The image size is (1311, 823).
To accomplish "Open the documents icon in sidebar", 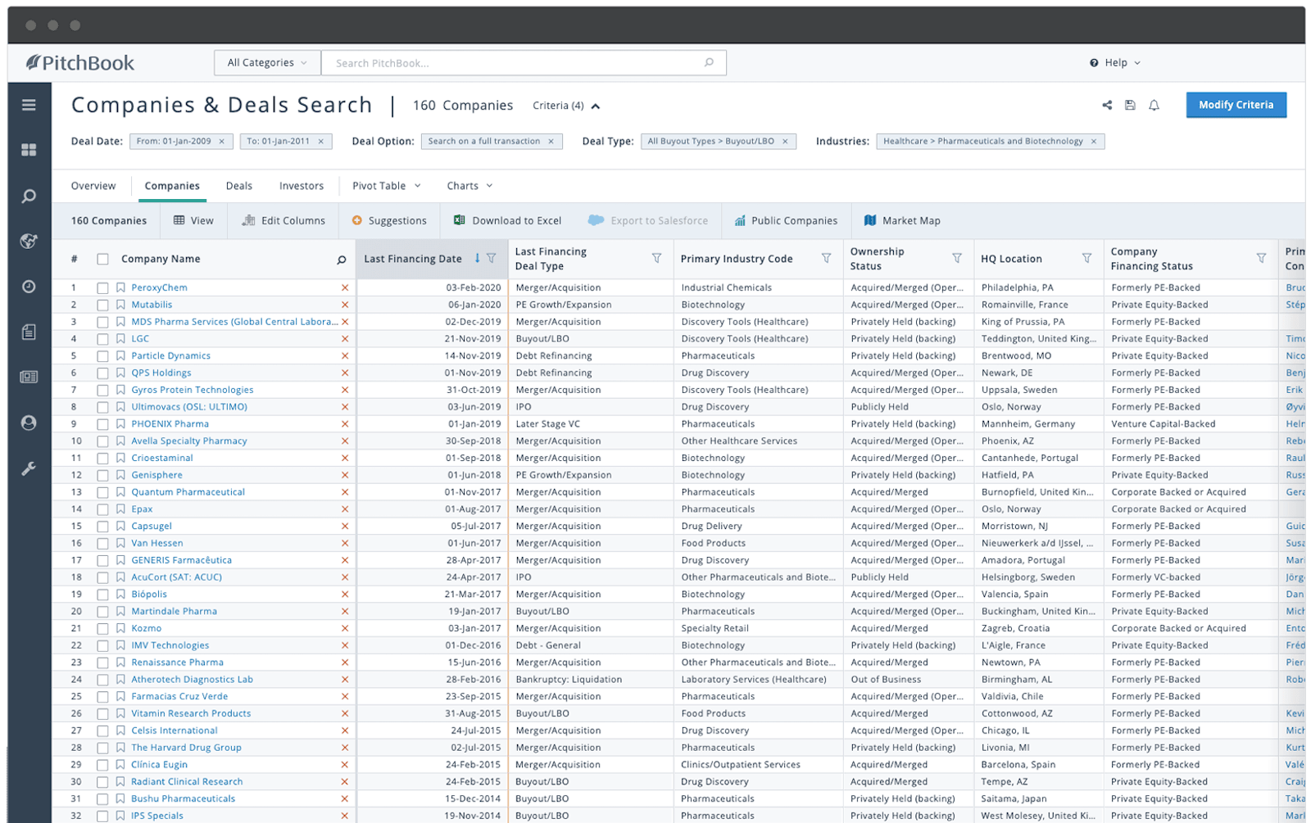I will (x=29, y=332).
